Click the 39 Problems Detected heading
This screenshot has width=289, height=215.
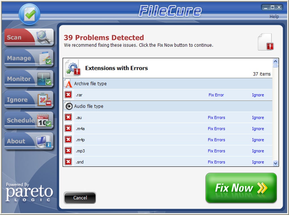[104, 38]
